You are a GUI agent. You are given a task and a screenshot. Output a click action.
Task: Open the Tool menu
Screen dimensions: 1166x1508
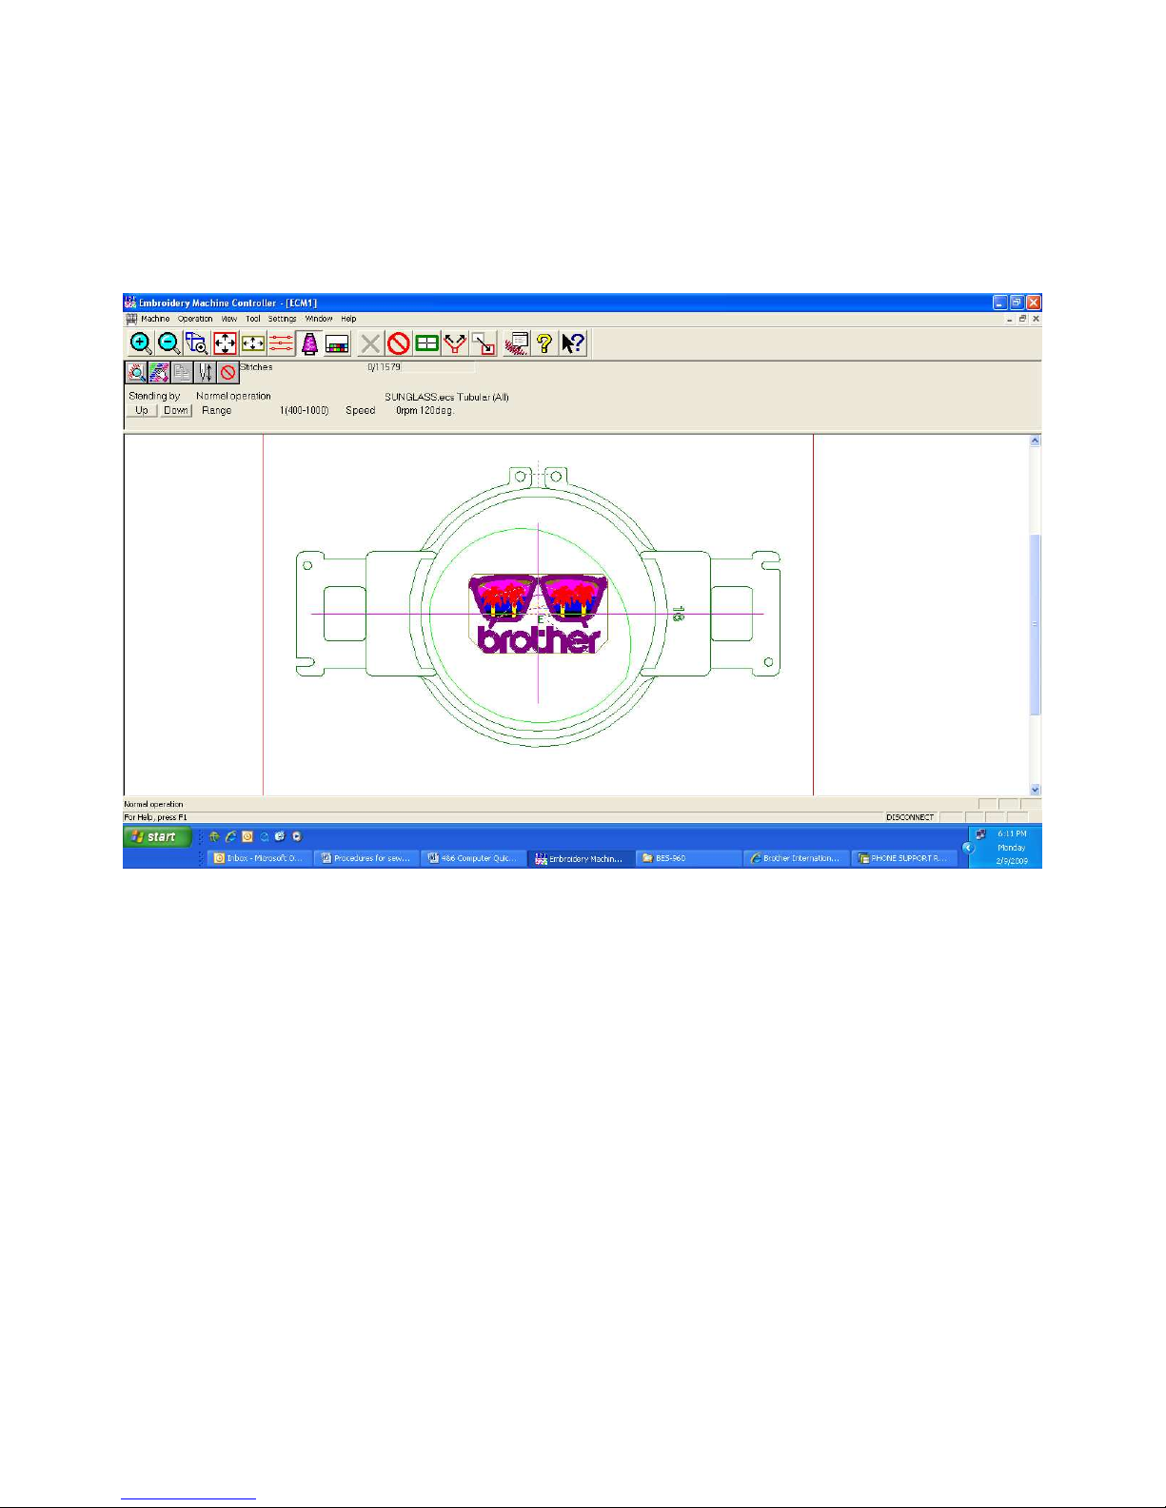tap(253, 319)
